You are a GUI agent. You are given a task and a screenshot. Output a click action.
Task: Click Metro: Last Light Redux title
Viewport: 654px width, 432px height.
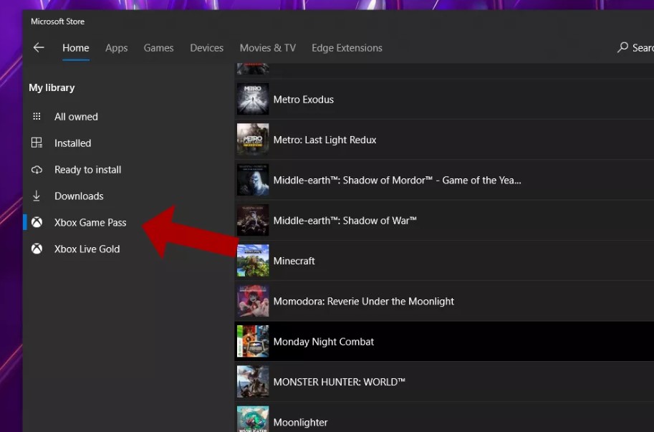point(324,140)
